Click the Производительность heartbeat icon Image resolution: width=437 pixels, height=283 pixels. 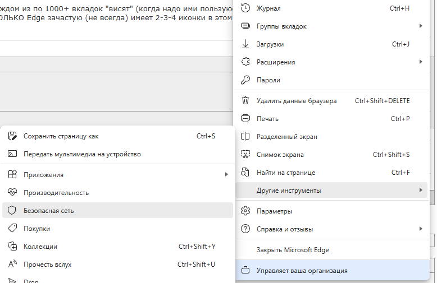[x=12, y=193]
